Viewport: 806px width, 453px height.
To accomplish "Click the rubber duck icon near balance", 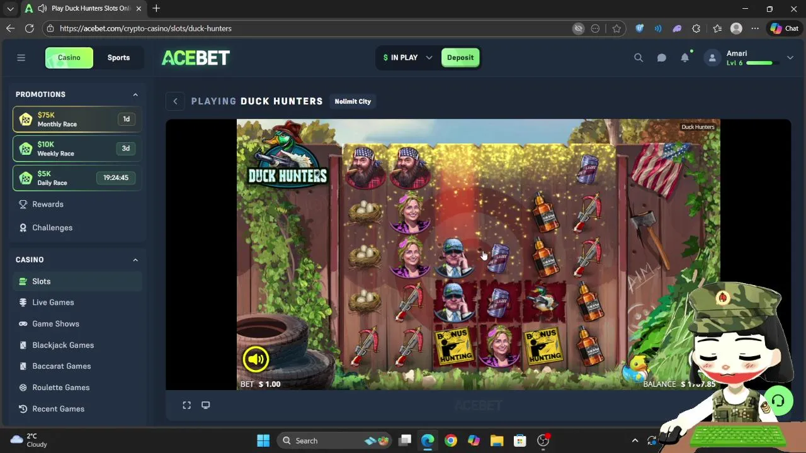I will click(x=637, y=368).
